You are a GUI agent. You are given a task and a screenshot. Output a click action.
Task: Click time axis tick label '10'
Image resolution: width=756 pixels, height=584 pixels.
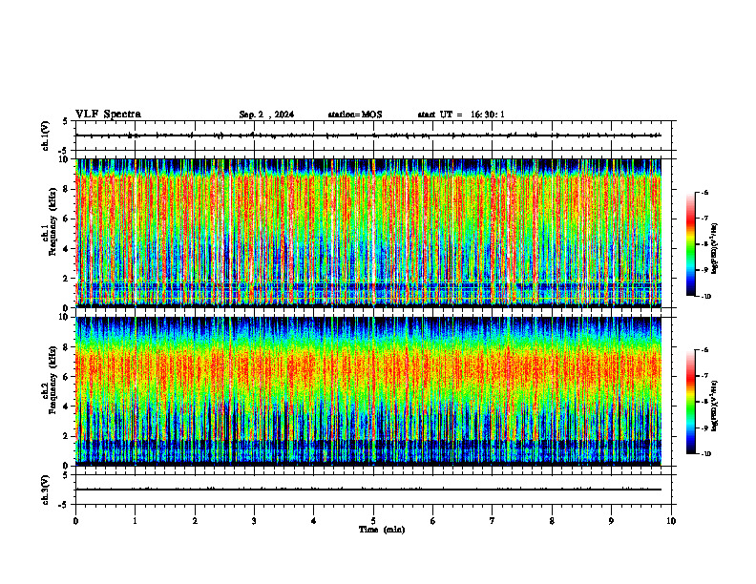pos(671,521)
